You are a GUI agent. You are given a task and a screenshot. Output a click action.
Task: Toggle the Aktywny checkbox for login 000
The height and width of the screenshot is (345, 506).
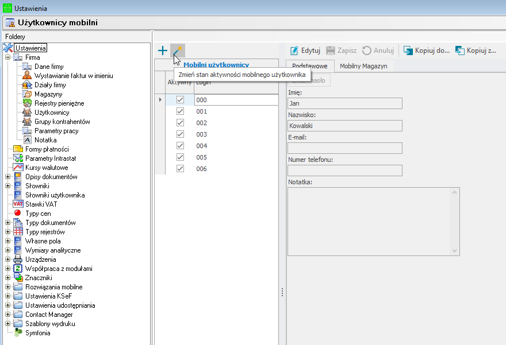pos(181,100)
